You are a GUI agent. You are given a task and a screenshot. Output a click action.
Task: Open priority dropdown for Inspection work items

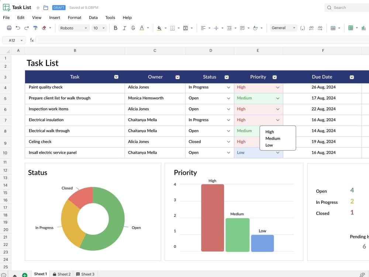pyautogui.click(x=278, y=109)
